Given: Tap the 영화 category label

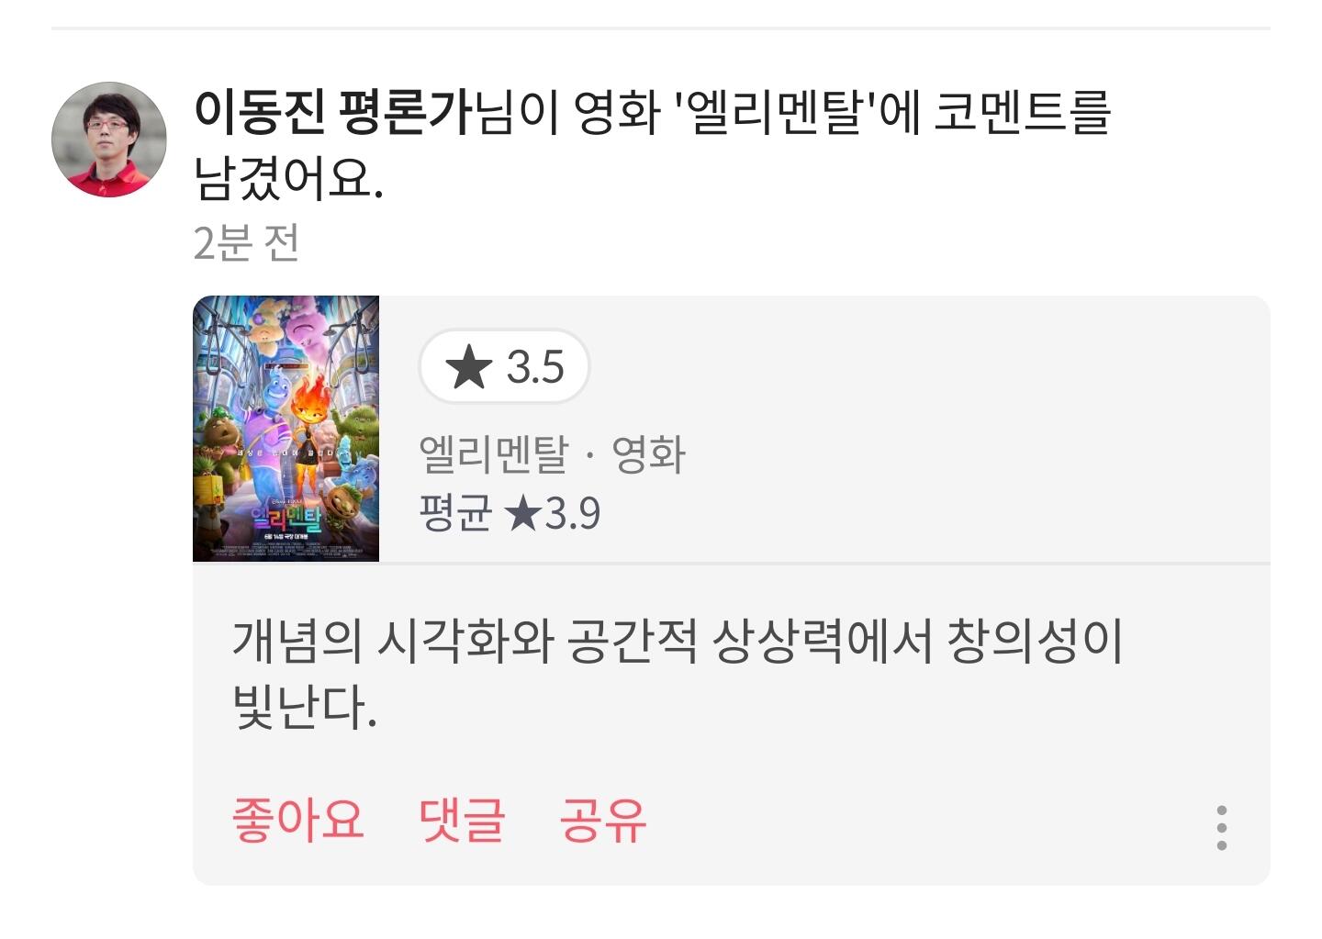Looking at the screenshot, I should 649,454.
